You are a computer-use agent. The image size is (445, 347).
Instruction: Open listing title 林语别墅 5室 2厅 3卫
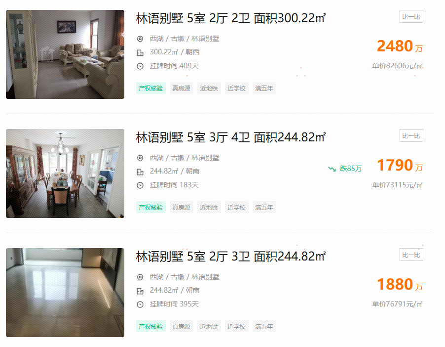pos(231,257)
